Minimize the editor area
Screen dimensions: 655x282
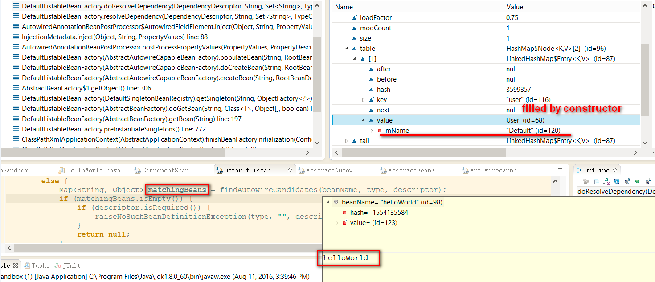click(x=550, y=168)
